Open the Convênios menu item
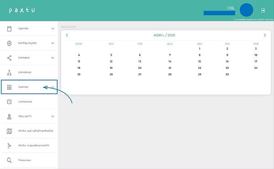The height and width of the screenshot is (169, 274). [29, 72]
